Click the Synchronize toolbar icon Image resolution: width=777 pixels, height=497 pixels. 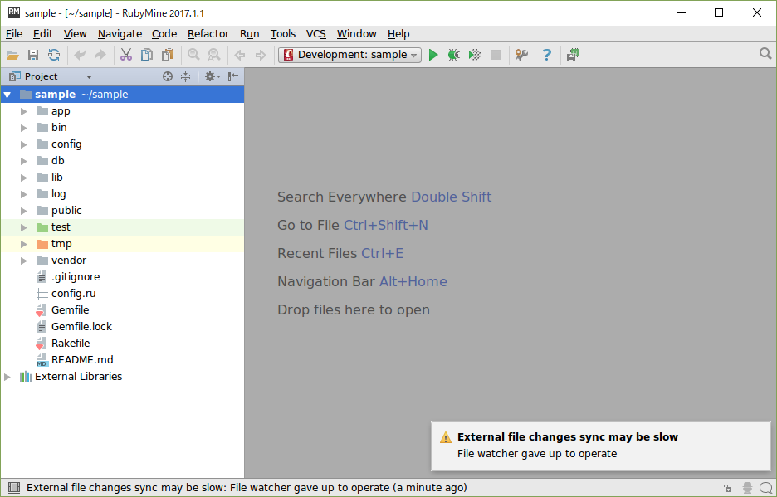[53, 55]
